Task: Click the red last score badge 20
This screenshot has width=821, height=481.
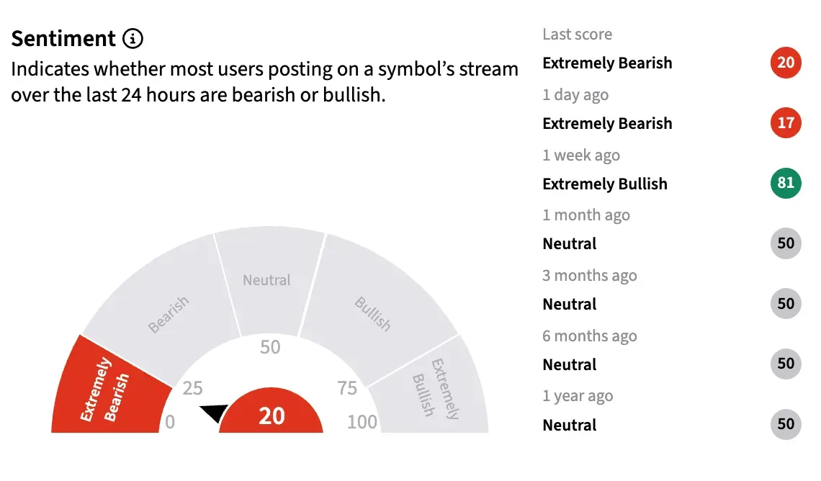Action: [786, 63]
